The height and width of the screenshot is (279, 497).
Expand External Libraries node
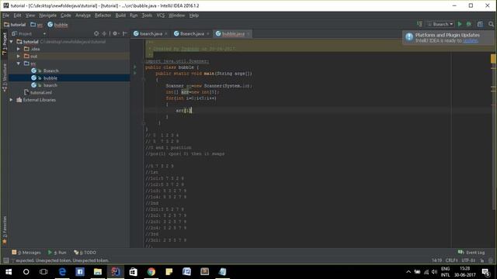[12, 100]
